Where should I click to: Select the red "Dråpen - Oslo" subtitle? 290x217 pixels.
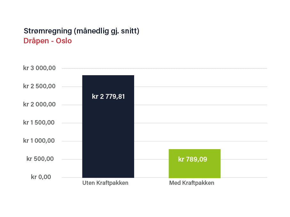pyautogui.click(x=48, y=41)
